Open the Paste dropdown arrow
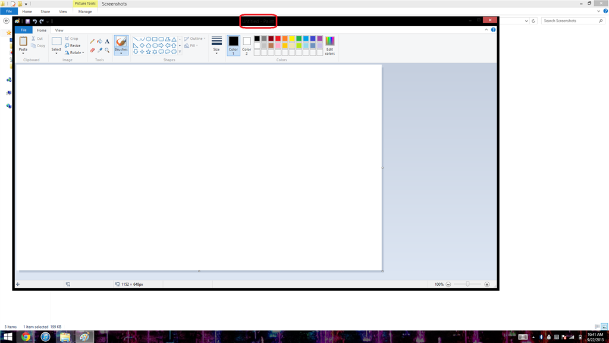 (23, 53)
